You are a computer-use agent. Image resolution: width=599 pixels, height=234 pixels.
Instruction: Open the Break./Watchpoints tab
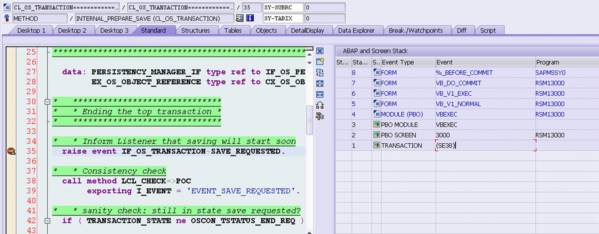(416, 31)
